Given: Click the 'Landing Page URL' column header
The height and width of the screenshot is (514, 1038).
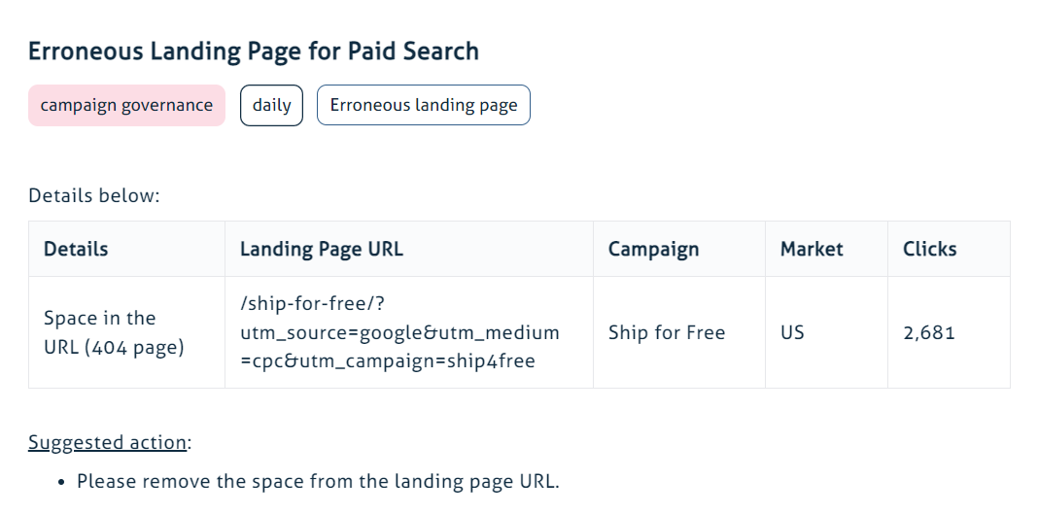Looking at the screenshot, I should tap(321, 249).
